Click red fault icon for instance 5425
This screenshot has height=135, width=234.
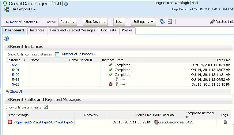coord(111,84)
